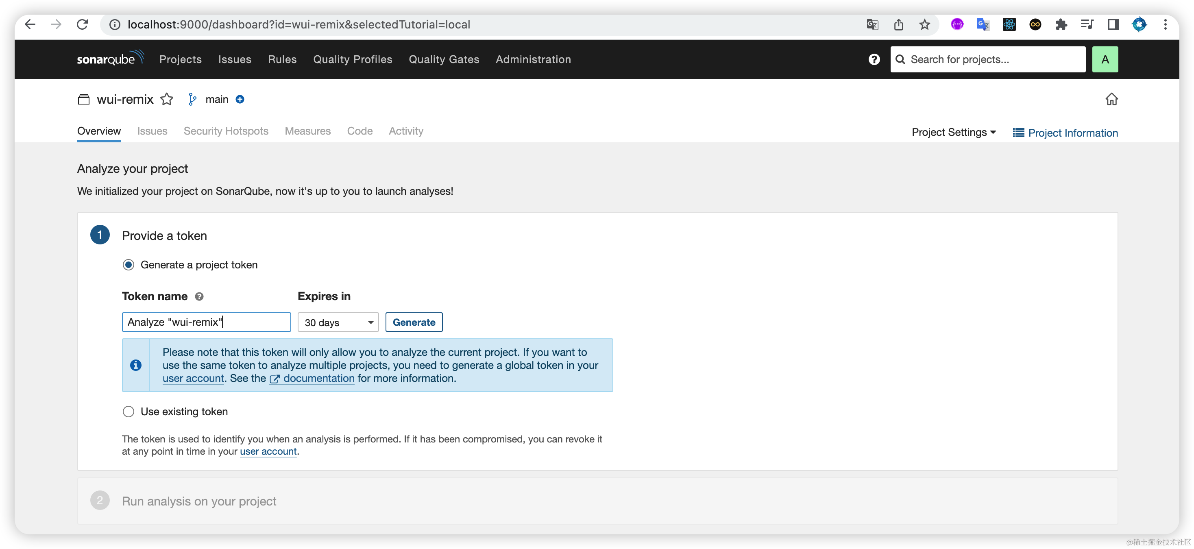The width and height of the screenshot is (1194, 549).
Task: Open the Expires in 30 days dropdown
Action: (338, 322)
